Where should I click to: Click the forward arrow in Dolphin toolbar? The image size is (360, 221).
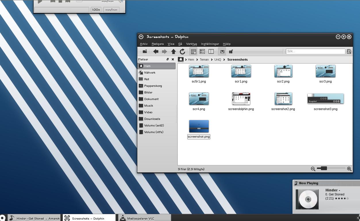pos(164,51)
